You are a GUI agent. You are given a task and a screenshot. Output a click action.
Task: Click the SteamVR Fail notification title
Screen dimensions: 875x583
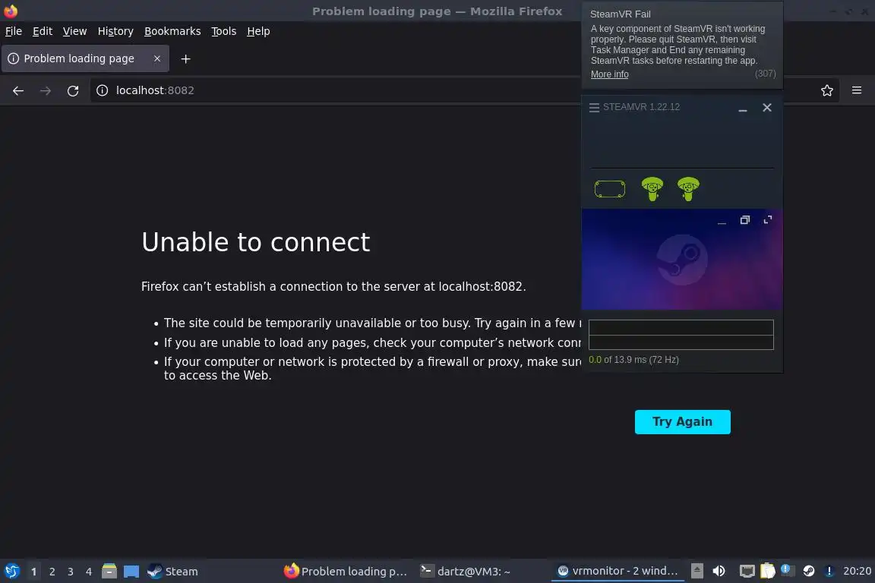point(620,14)
